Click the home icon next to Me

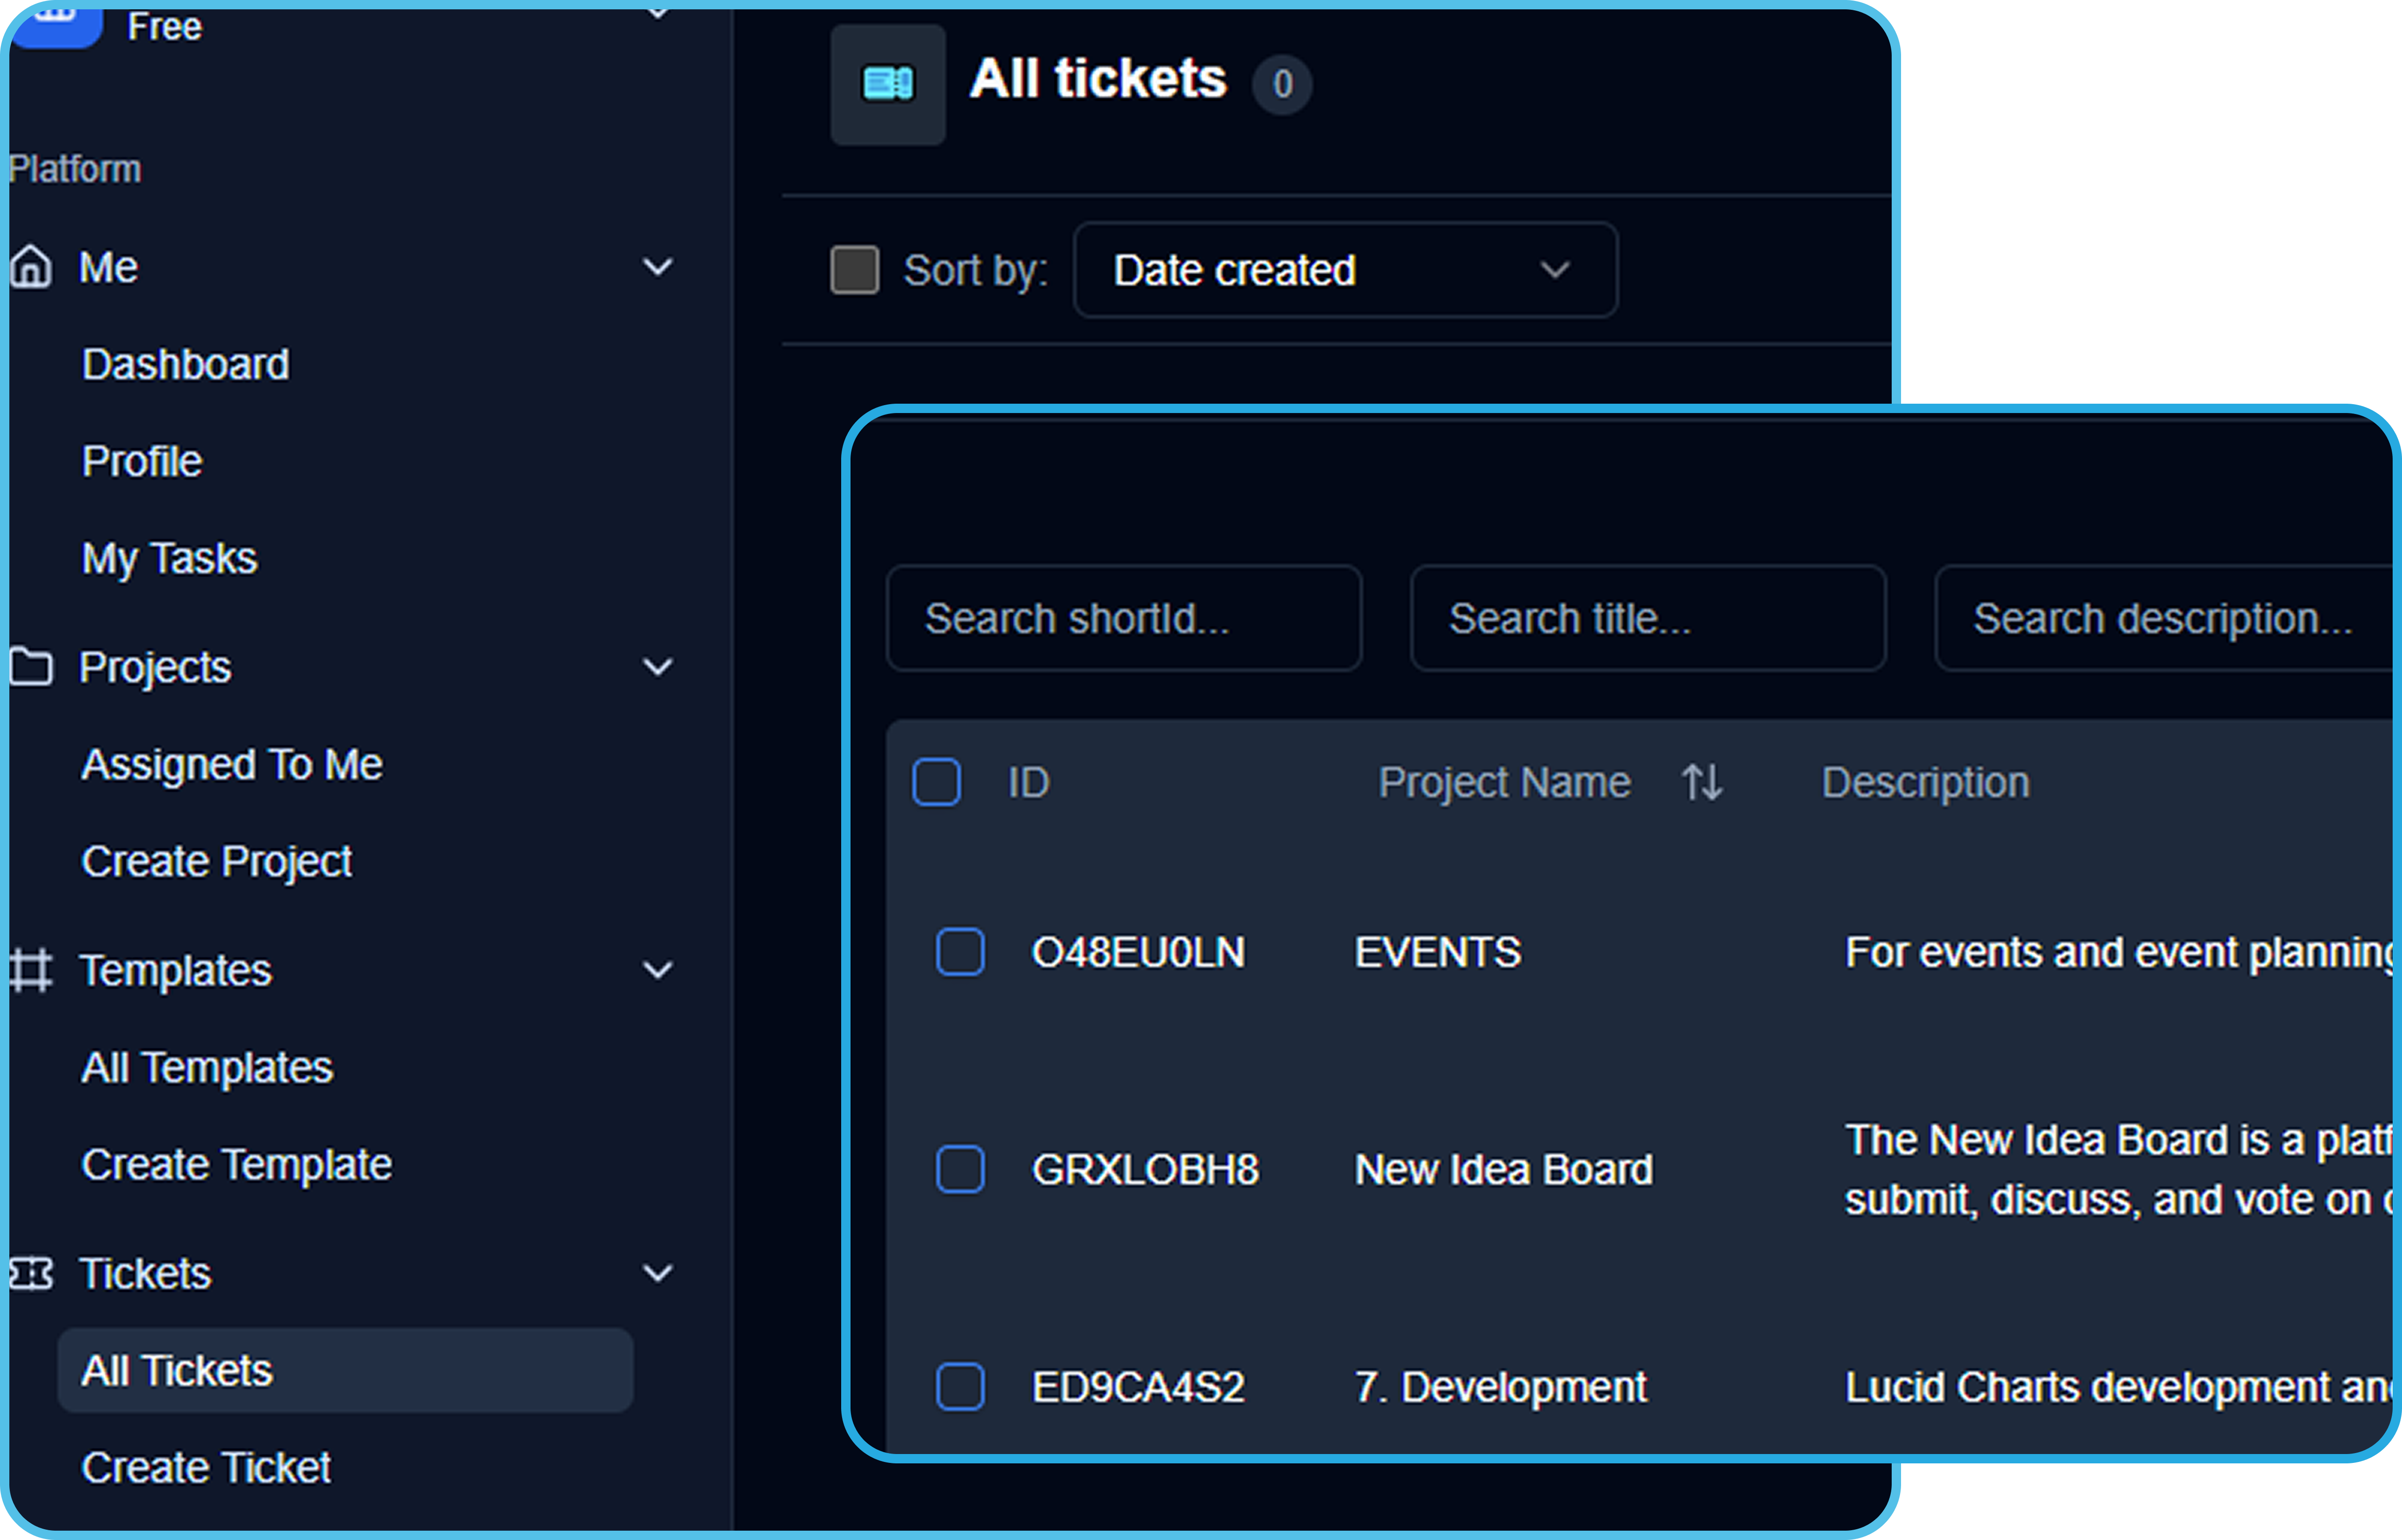coord(30,267)
